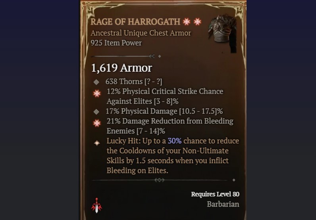Image resolution: width=316 pixels, height=220 pixels.
Task: Click the 925 Item Power text
Action: pos(116,43)
